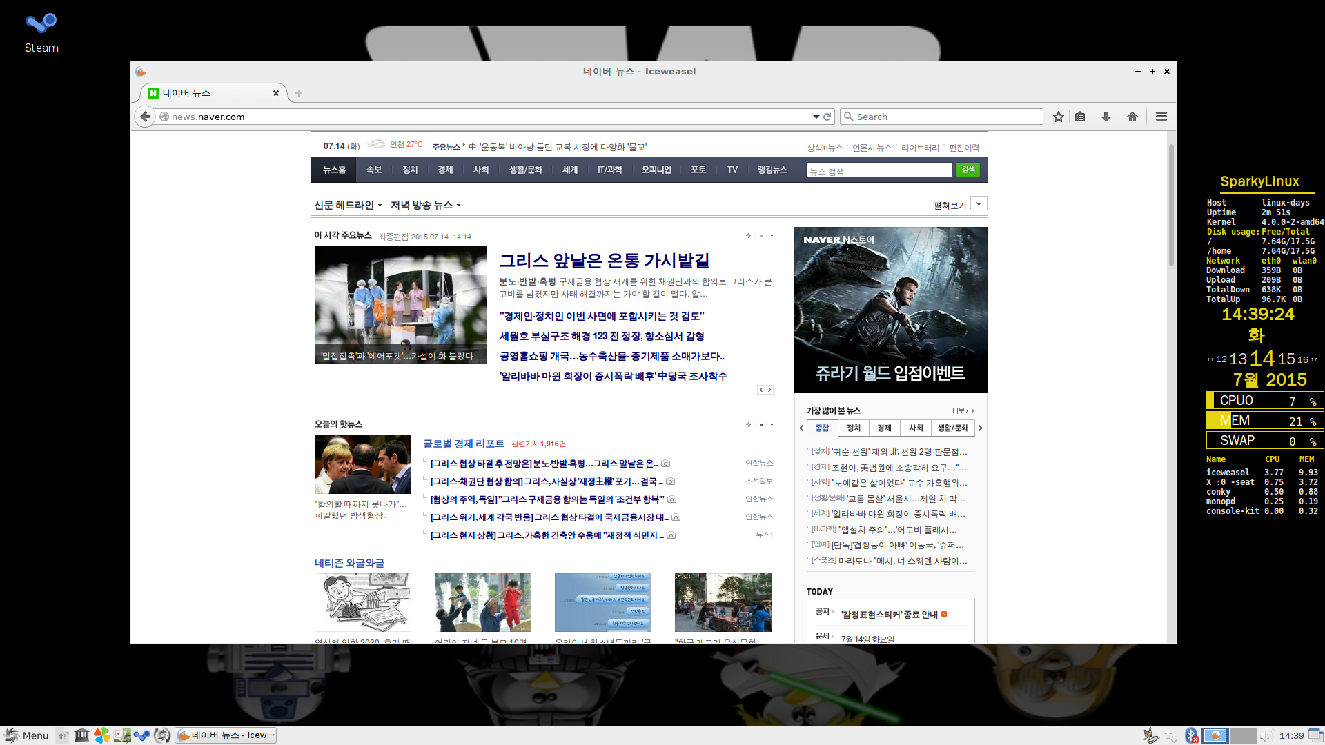Open the hospital tent photo thumbnail
Viewport: 1325px width, 745px height.
pos(401,305)
